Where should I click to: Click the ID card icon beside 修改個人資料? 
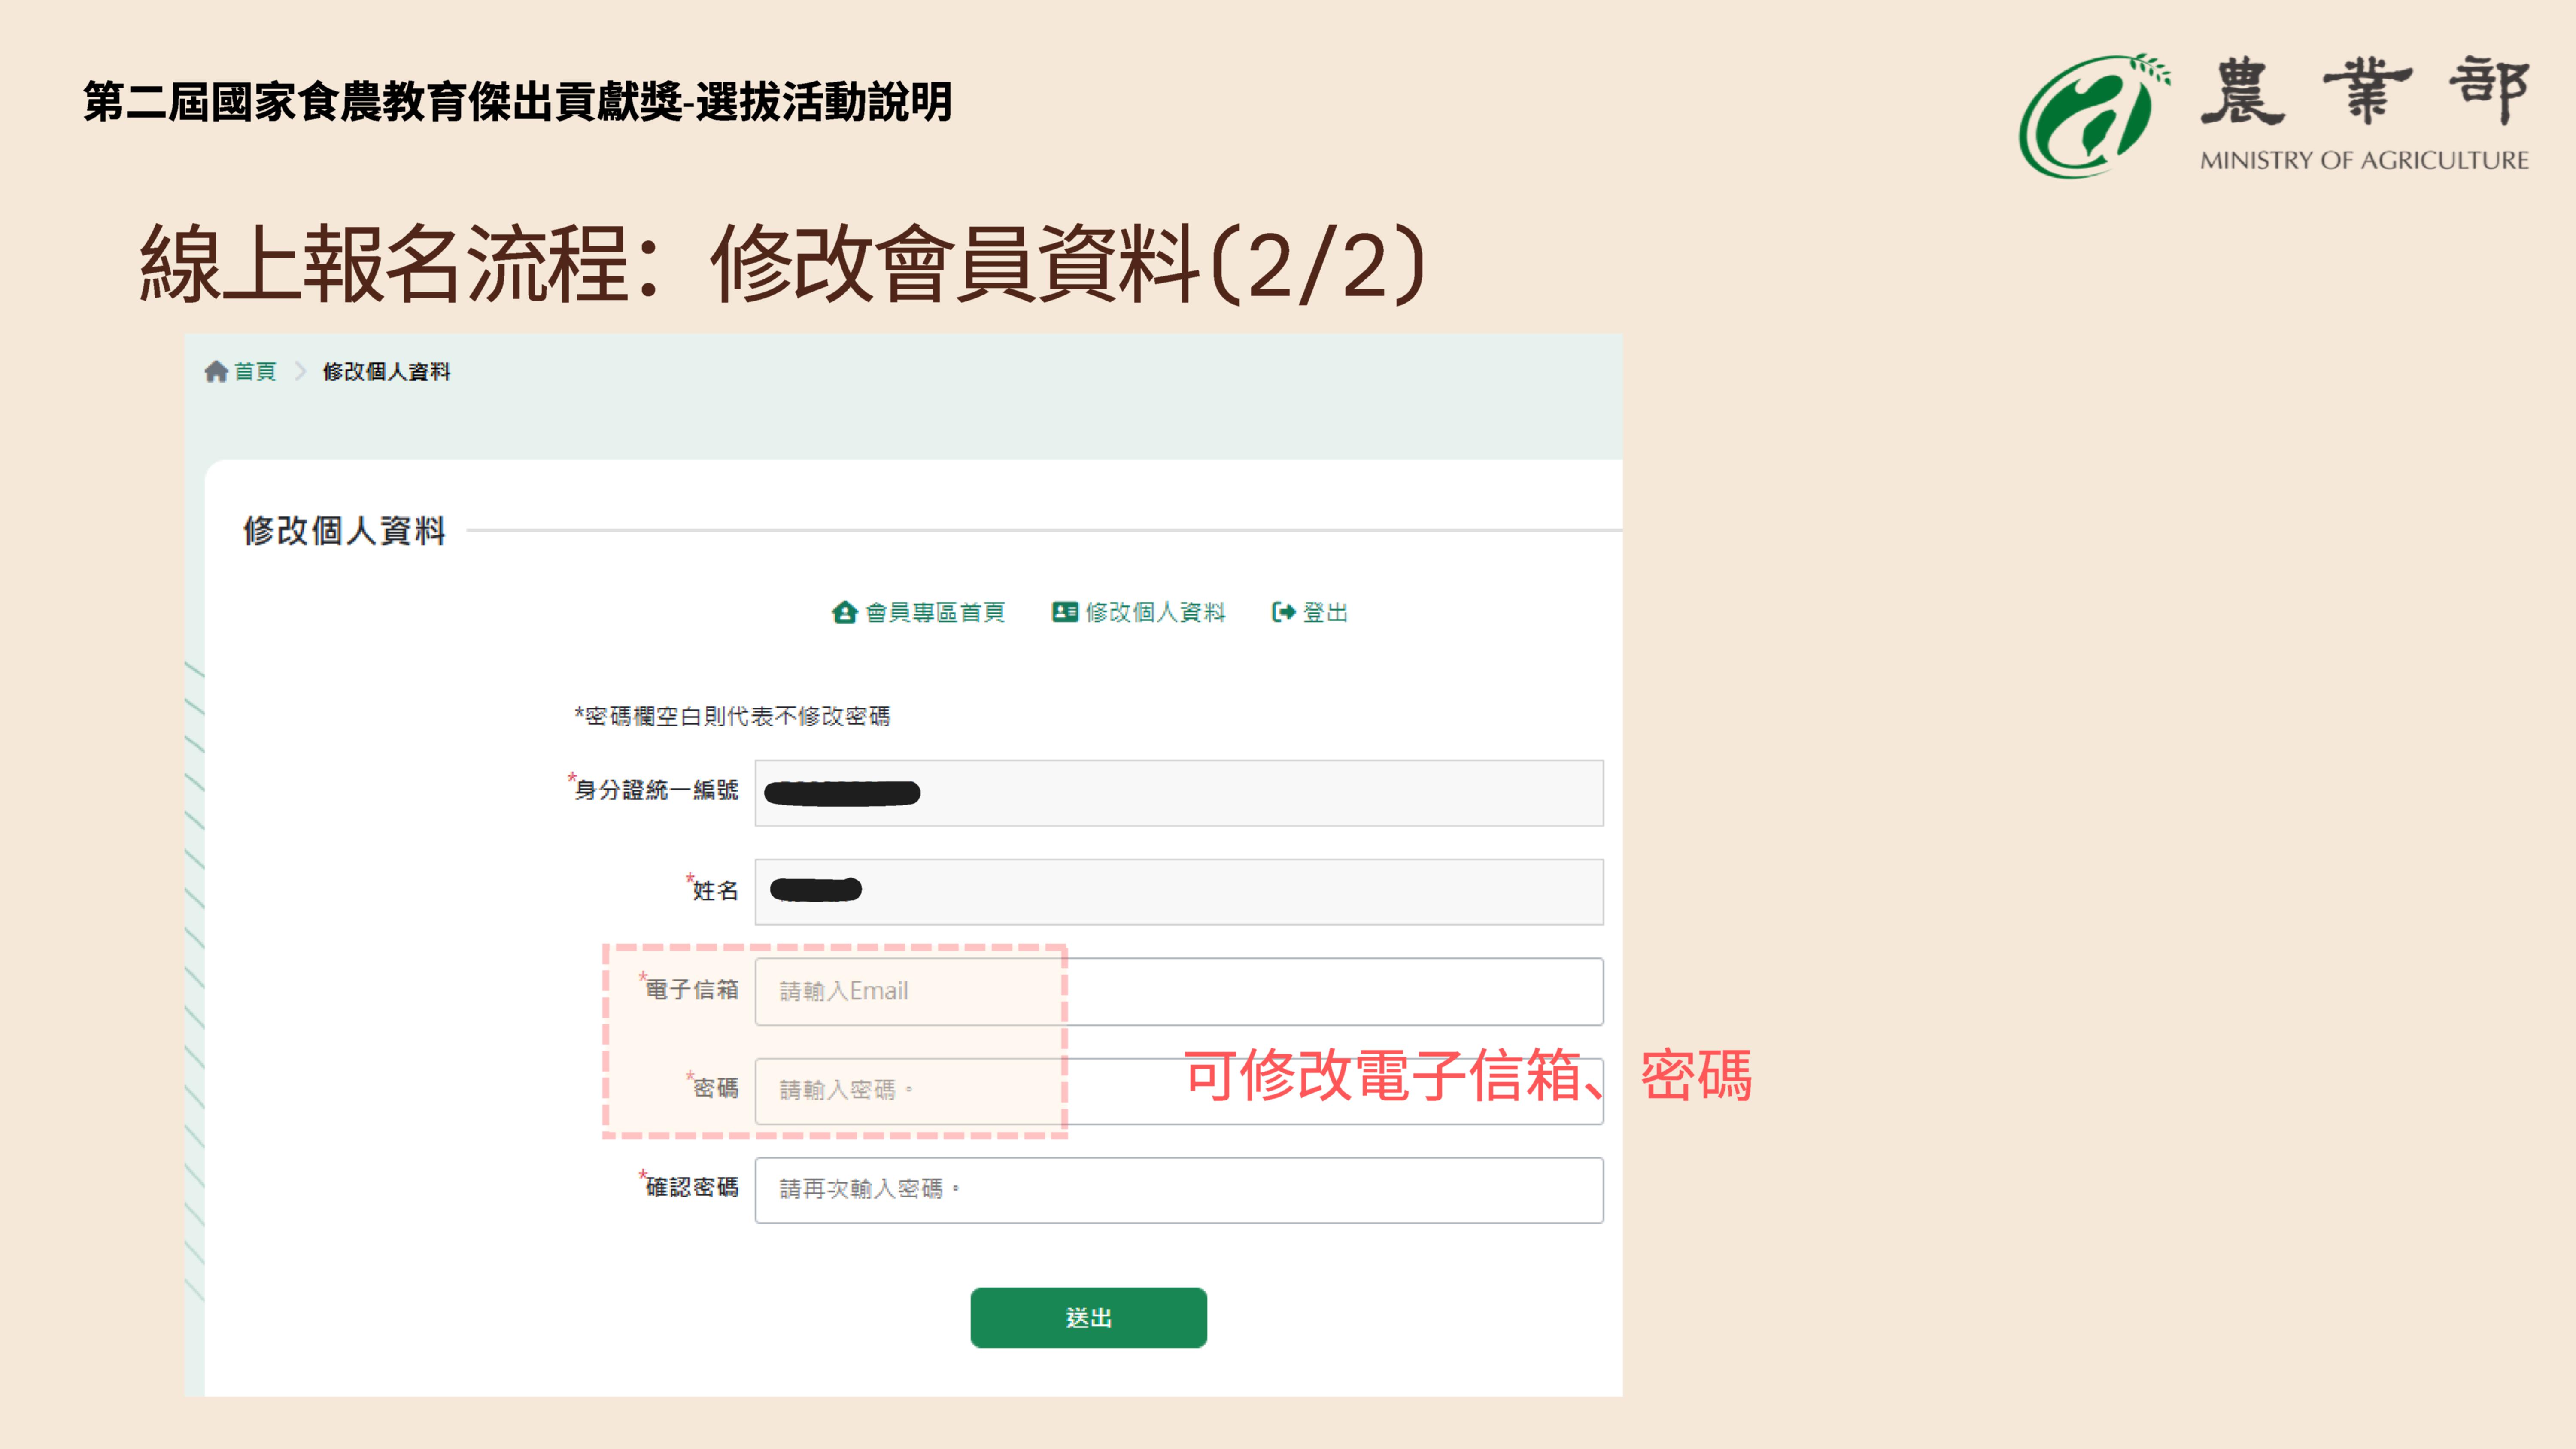1065,612
